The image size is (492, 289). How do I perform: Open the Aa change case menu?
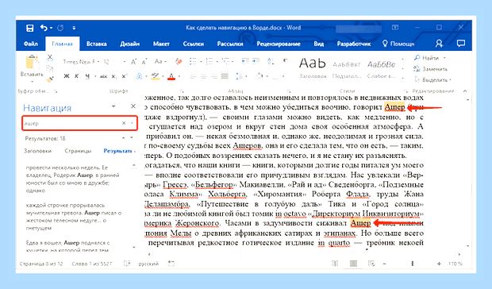pyautogui.click(x=160, y=62)
